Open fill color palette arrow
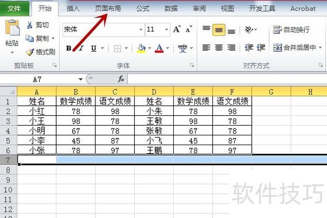This screenshot has height=218, width=327. click(150, 48)
